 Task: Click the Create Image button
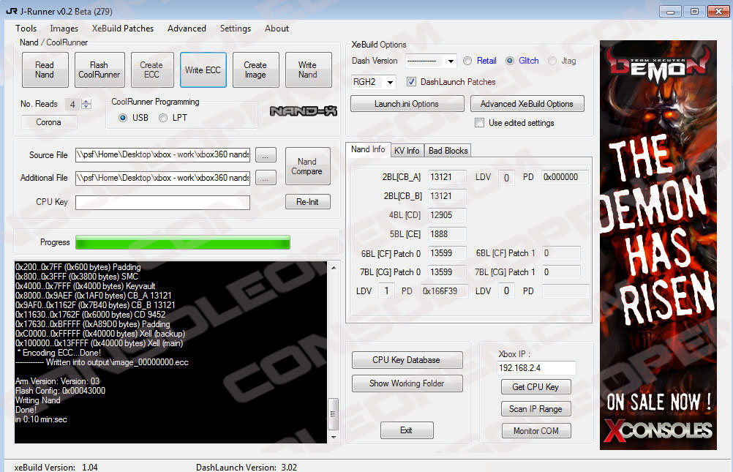pyautogui.click(x=256, y=70)
